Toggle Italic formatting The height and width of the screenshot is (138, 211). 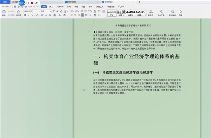[x=29, y=15]
